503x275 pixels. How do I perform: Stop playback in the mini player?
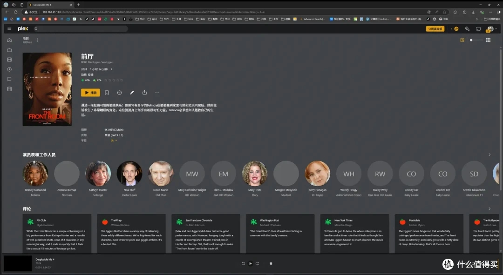[x=271, y=263]
